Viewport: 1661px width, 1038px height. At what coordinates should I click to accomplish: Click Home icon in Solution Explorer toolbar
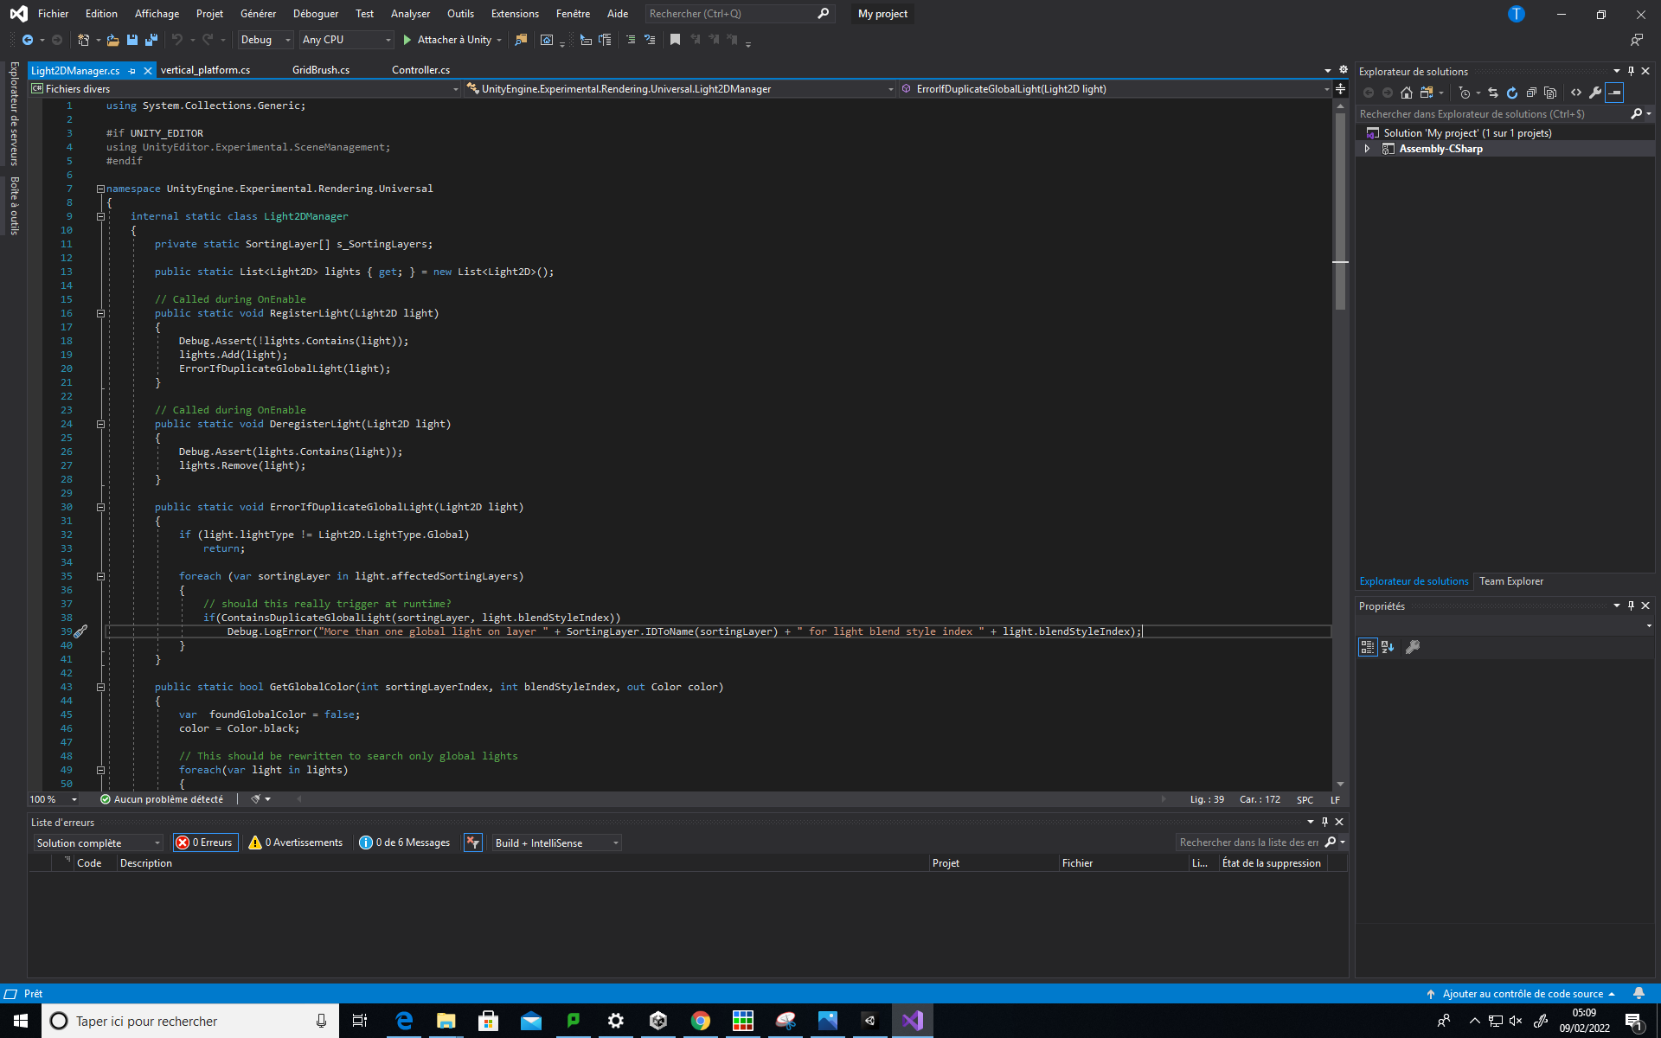click(x=1407, y=93)
